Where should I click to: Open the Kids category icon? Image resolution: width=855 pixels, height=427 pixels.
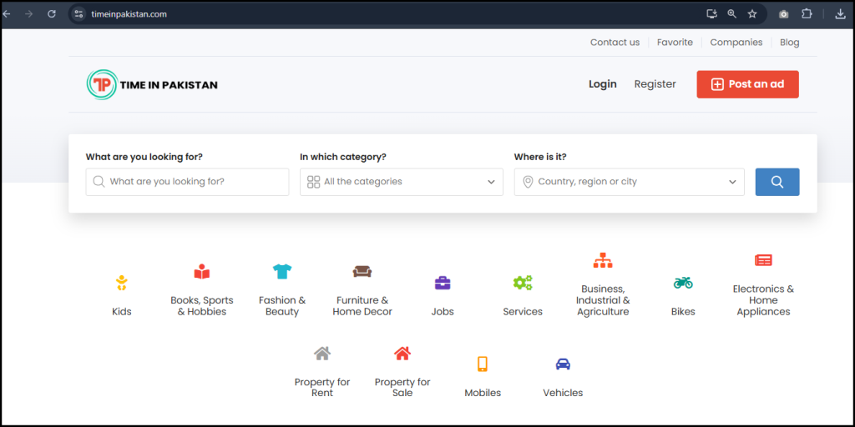tap(122, 283)
